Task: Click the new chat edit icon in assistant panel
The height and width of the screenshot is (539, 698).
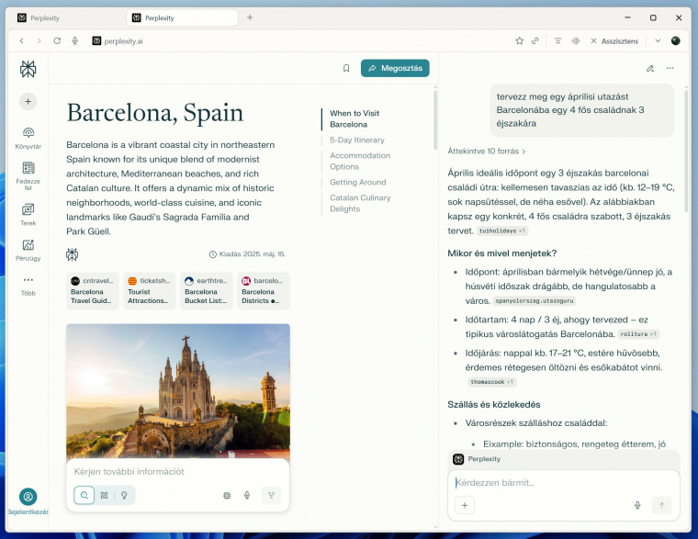Action: pyautogui.click(x=650, y=68)
